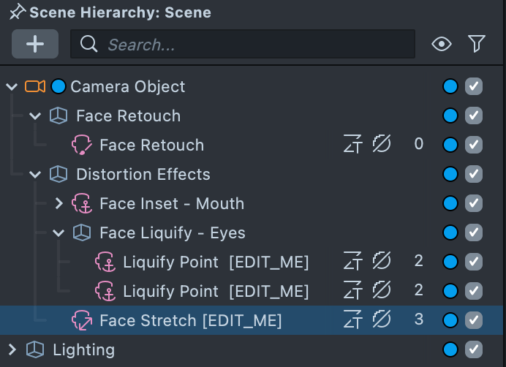Select the Face Stretch [EDIT_ME] item
506x367 pixels.
click(x=190, y=320)
